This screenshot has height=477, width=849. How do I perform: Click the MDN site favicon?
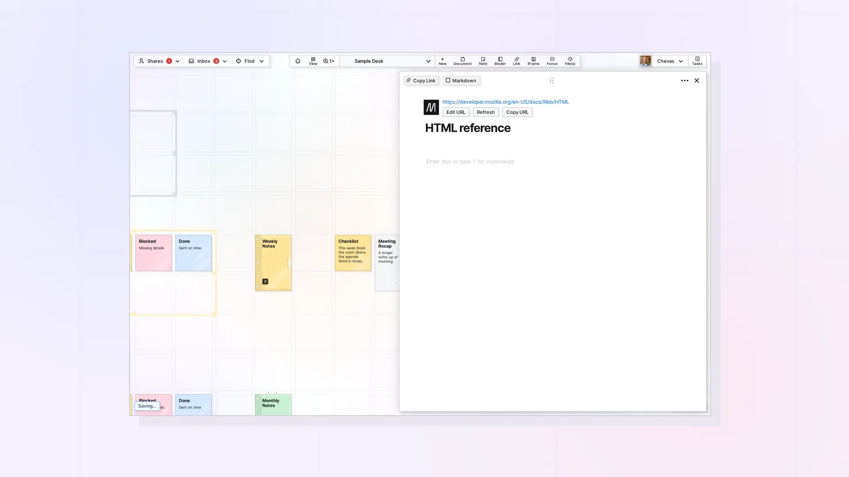pyautogui.click(x=431, y=107)
